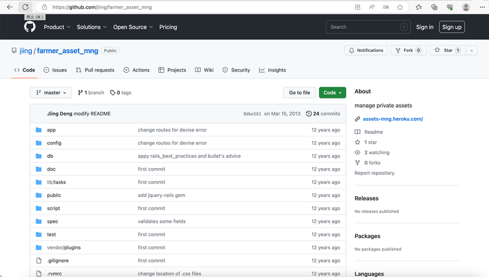
Task: Click in the GitHub search field
Action: [368, 27]
